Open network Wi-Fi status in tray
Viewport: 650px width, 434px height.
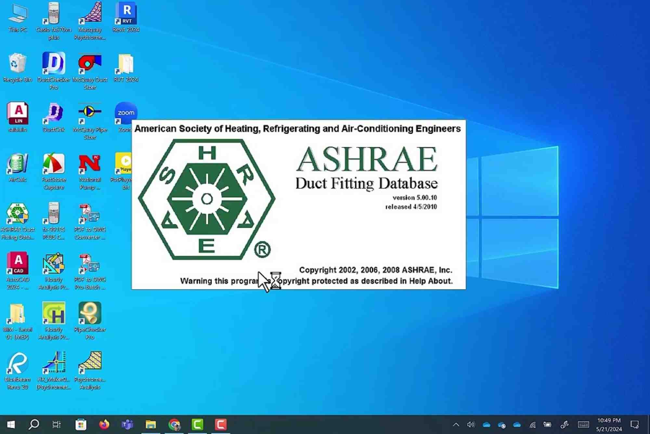532,425
